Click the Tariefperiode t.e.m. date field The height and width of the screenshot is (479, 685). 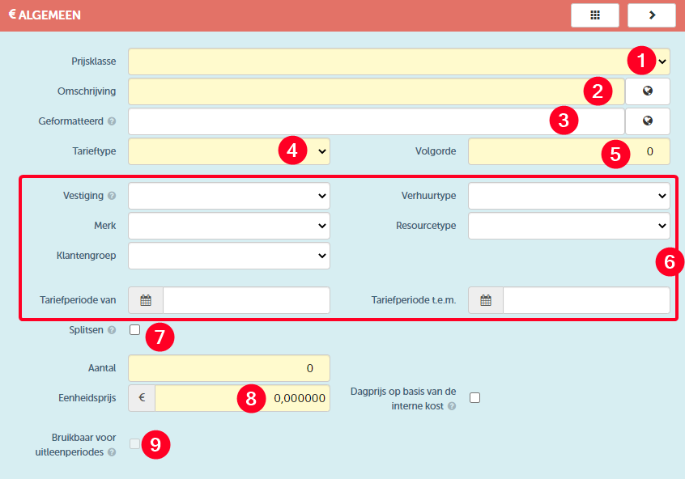[586, 300]
